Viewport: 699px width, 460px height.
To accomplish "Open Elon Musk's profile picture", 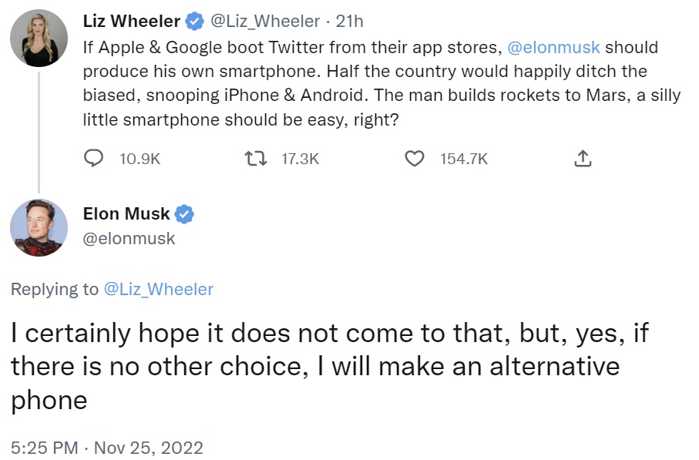I will coord(39,228).
